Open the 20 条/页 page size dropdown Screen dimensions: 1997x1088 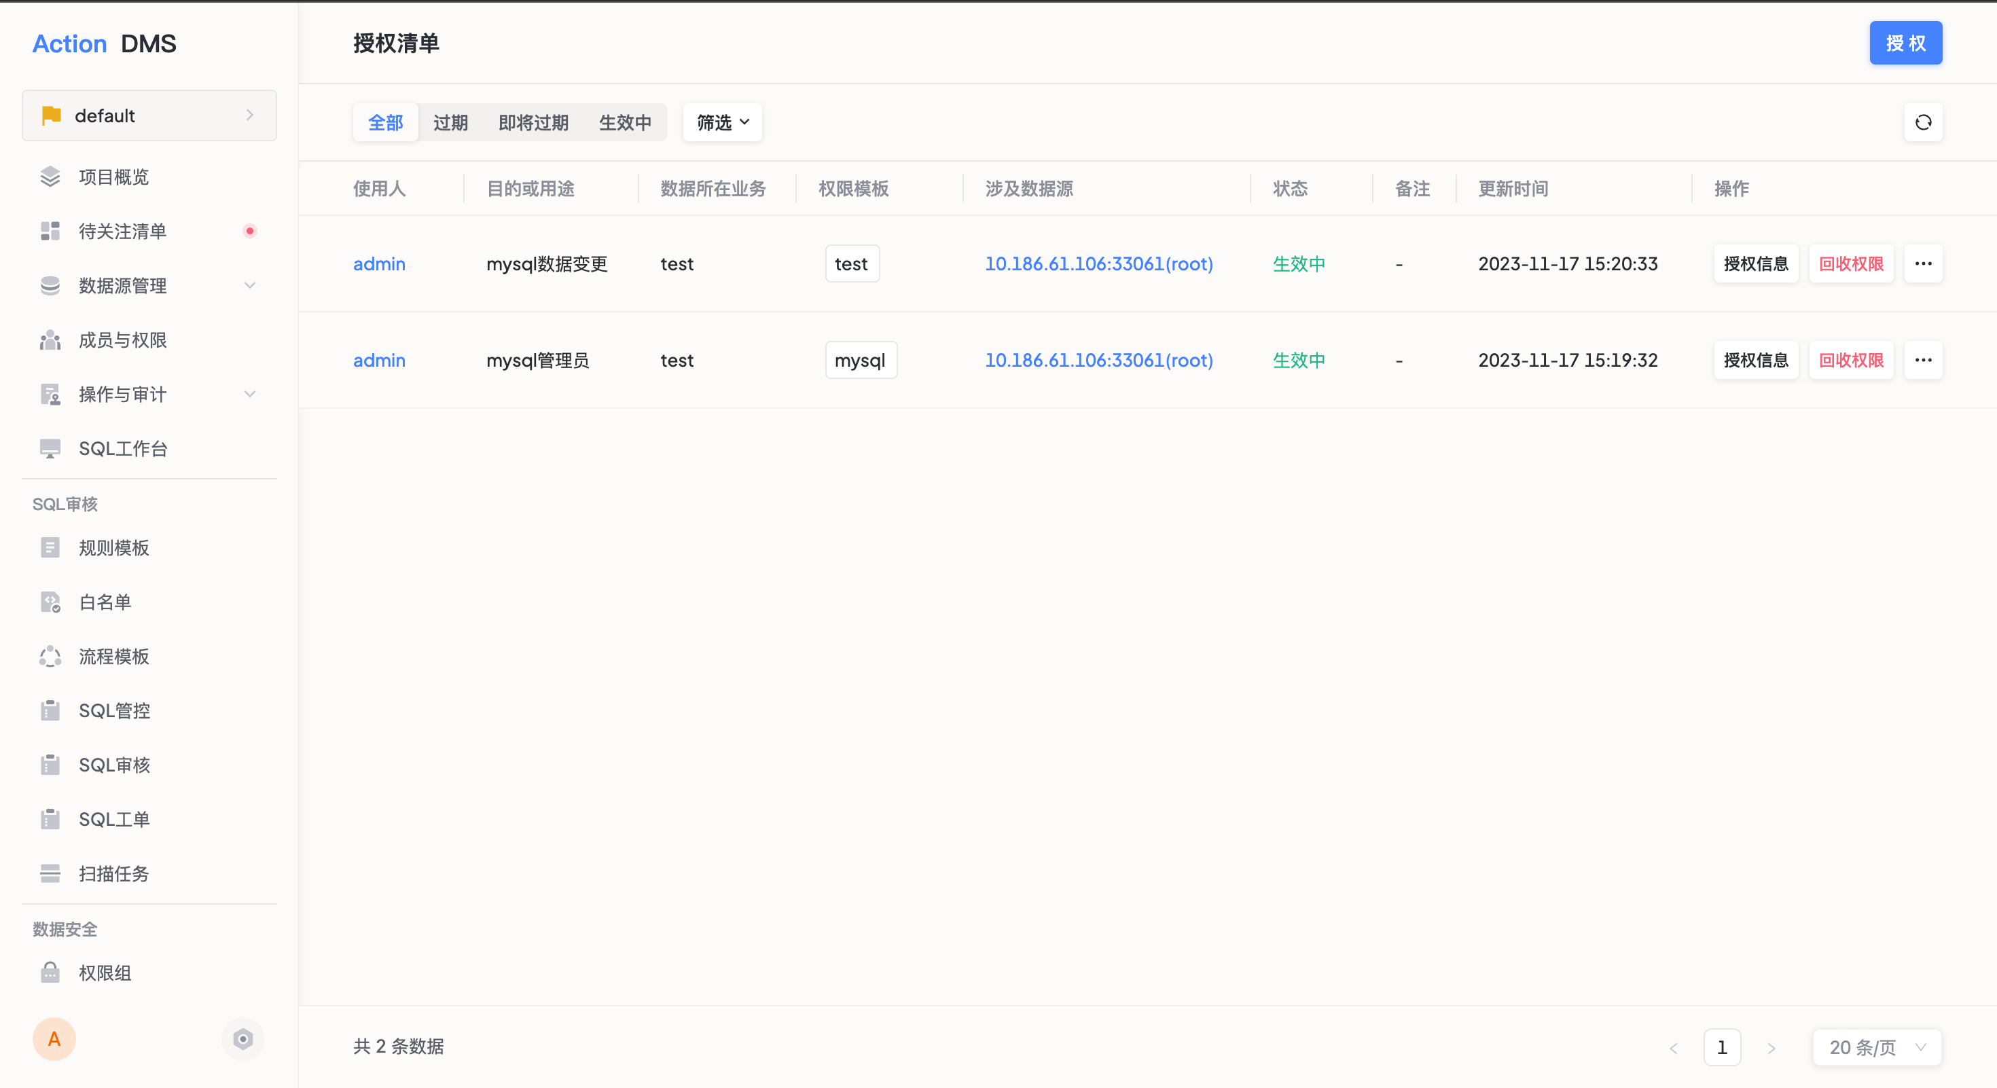click(x=1877, y=1048)
